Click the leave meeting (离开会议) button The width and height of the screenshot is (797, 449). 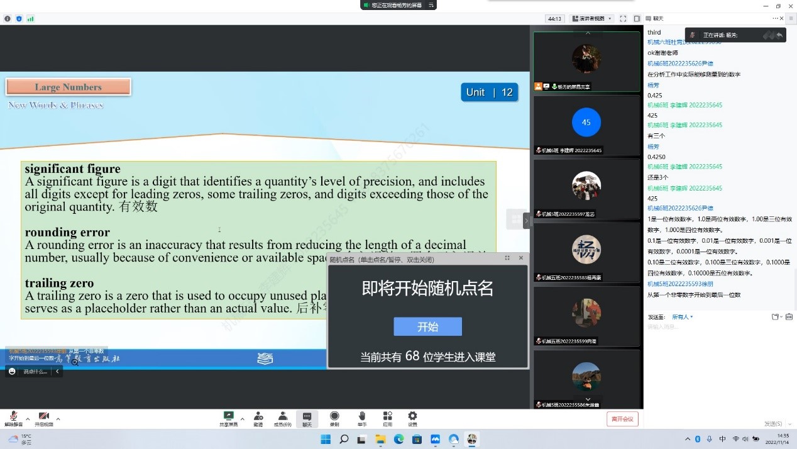click(x=623, y=419)
